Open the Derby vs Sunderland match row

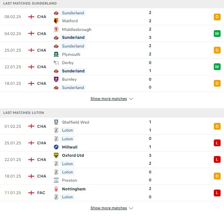pyautogui.click(x=112, y=67)
